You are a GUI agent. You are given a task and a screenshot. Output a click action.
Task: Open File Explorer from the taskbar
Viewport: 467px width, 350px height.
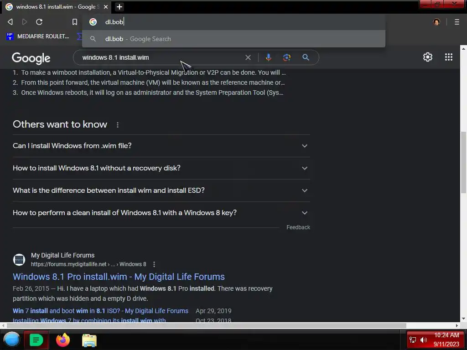[89, 340]
